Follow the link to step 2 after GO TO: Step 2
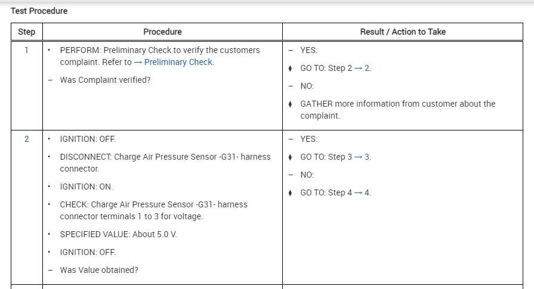534x289 pixels. [367, 68]
